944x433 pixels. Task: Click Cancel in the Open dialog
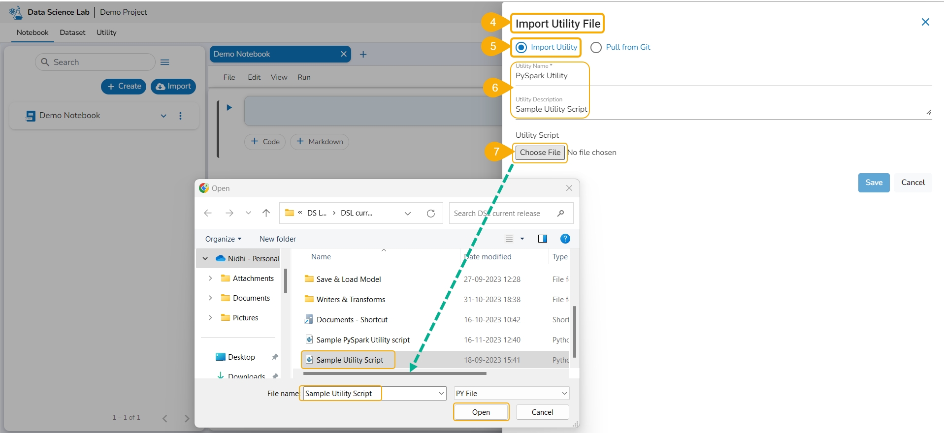pyautogui.click(x=542, y=412)
